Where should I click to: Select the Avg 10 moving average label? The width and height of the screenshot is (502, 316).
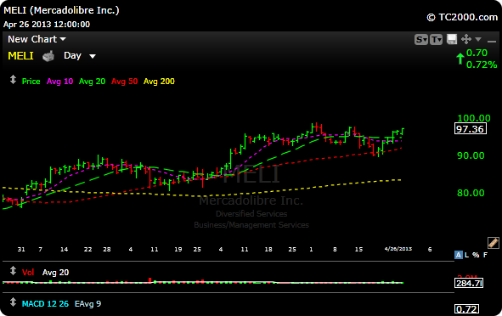[x=59, y=82]
